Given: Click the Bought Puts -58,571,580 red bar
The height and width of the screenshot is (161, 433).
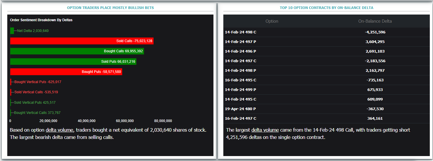Looking at the screenshot, I should pyautogui.click(x=66, y=72).
